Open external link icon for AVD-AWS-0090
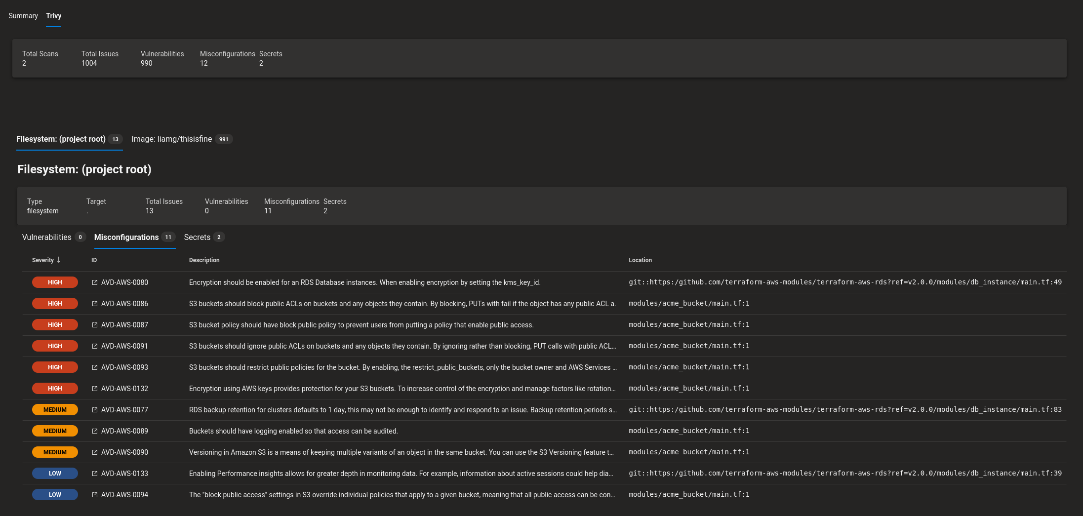Screen dimensions: 1083x516 point(95,452)
